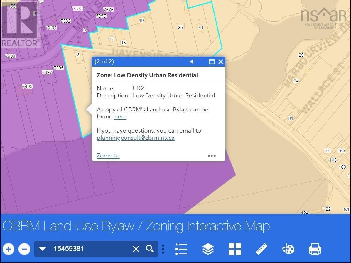Dock the popup with the maximize toggle

point(212,62)
